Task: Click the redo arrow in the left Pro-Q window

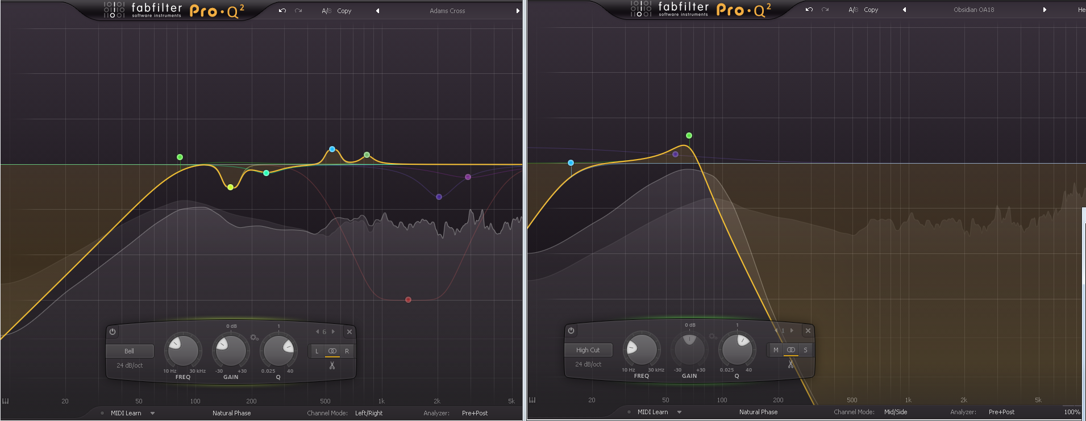Action: click(298, 11)
